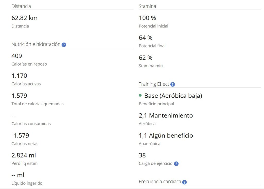Click the Líquido ingerido label

(27, 183)
